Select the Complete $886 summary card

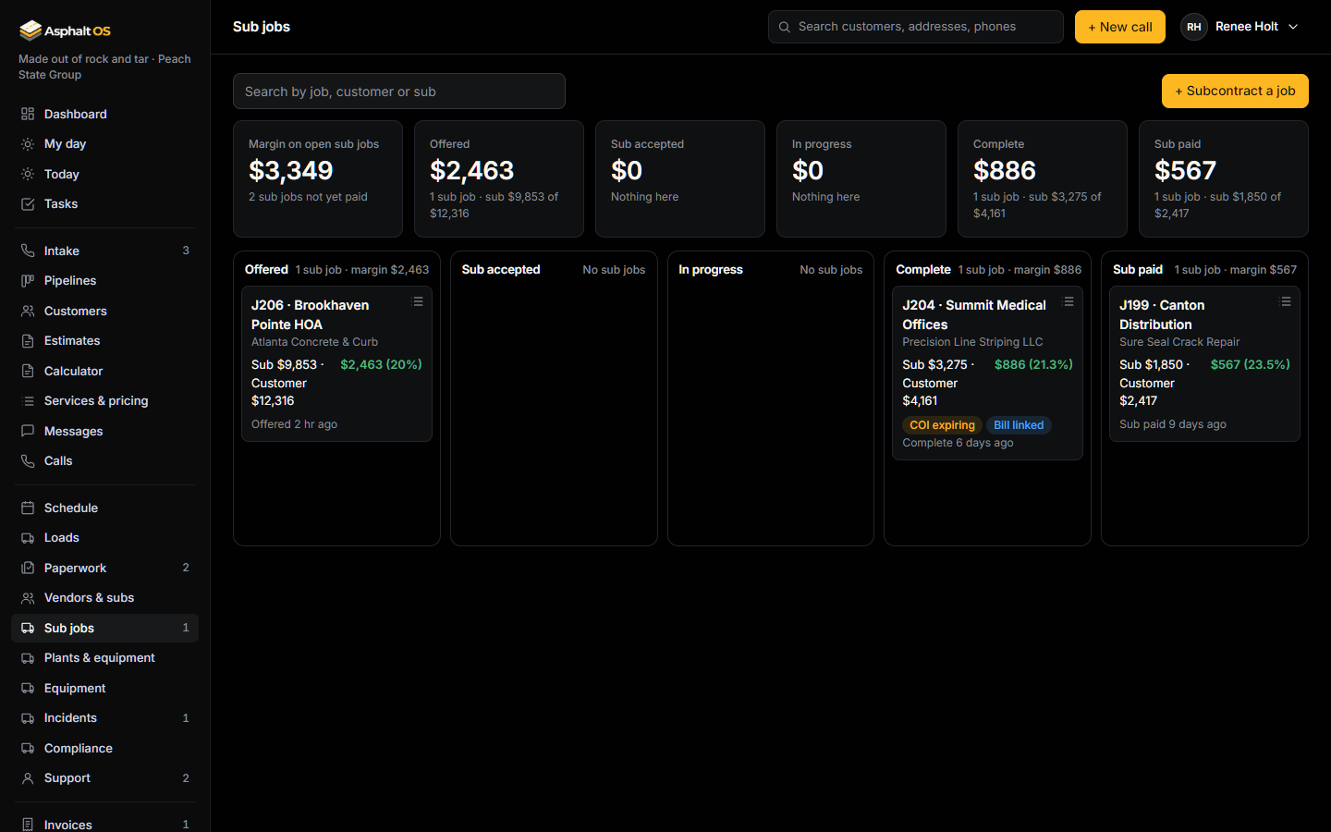pos(1043,178)
